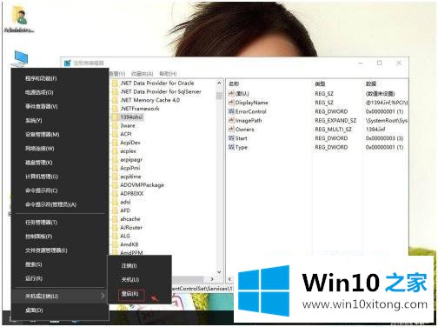Select the AmdK8 registry key
The width and height of the screenshot is (438, 327).
pos(129,244)
